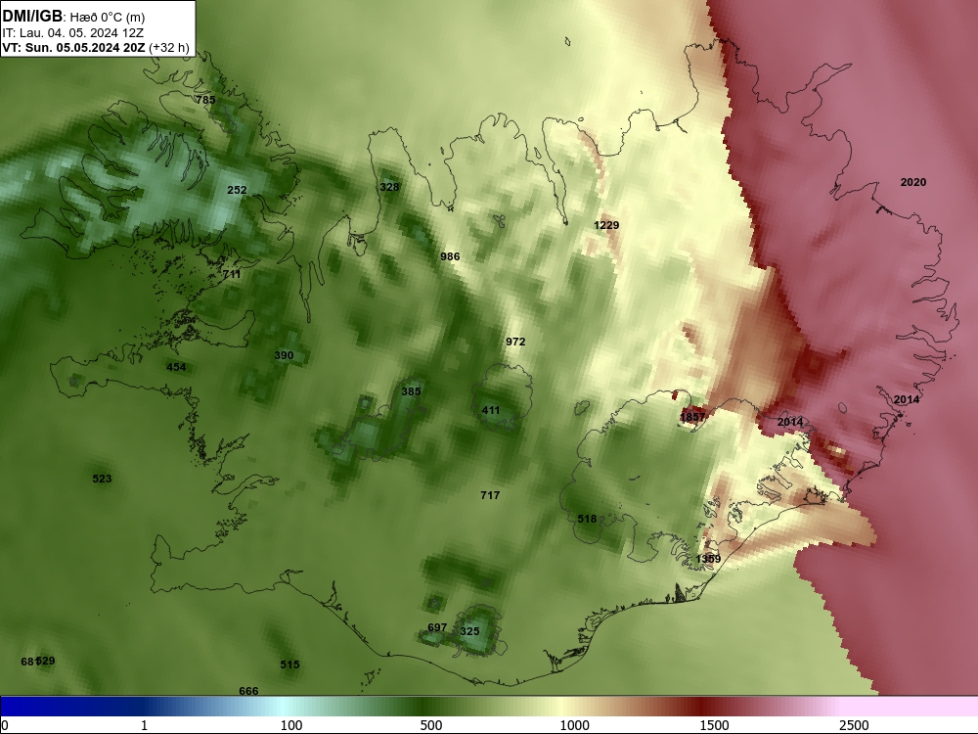The width and height of the screenshot is (978, 734).
Task: Click the 1229 height label
Action: pyautogui.click(x=606, y=225)
